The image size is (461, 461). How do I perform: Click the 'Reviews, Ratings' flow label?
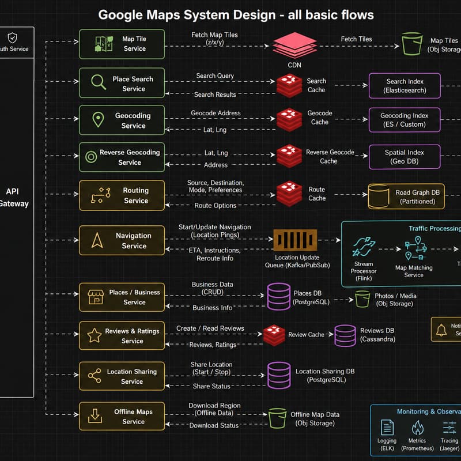pyautogui.click(x=213, y=345)
